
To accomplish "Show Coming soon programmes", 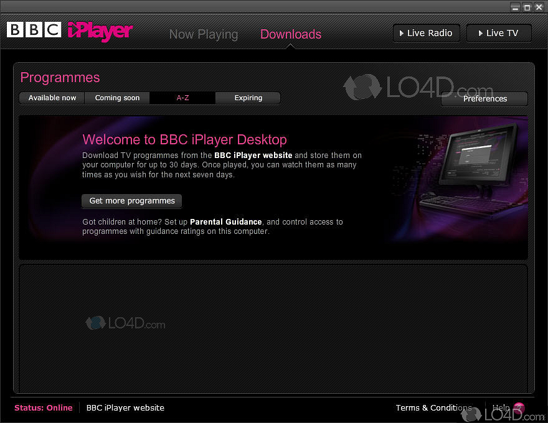I will [x=117, y=98].
